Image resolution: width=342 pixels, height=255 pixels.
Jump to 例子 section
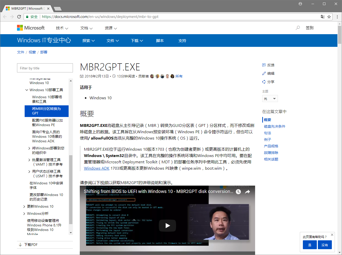click(x=267, y=140)
